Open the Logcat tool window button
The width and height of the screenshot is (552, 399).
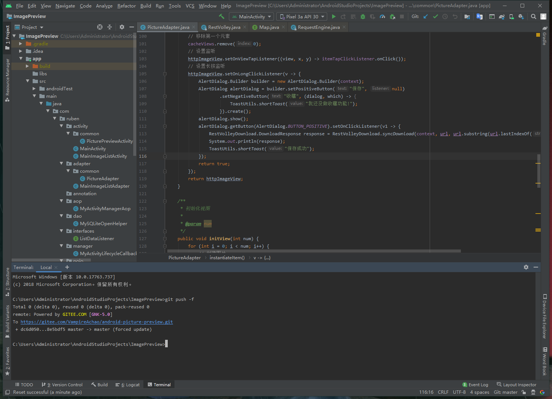coord(128,385)
